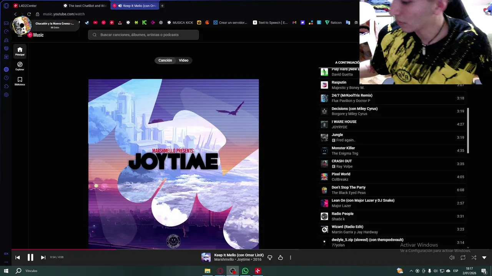Pause the current song

[30, 258]
